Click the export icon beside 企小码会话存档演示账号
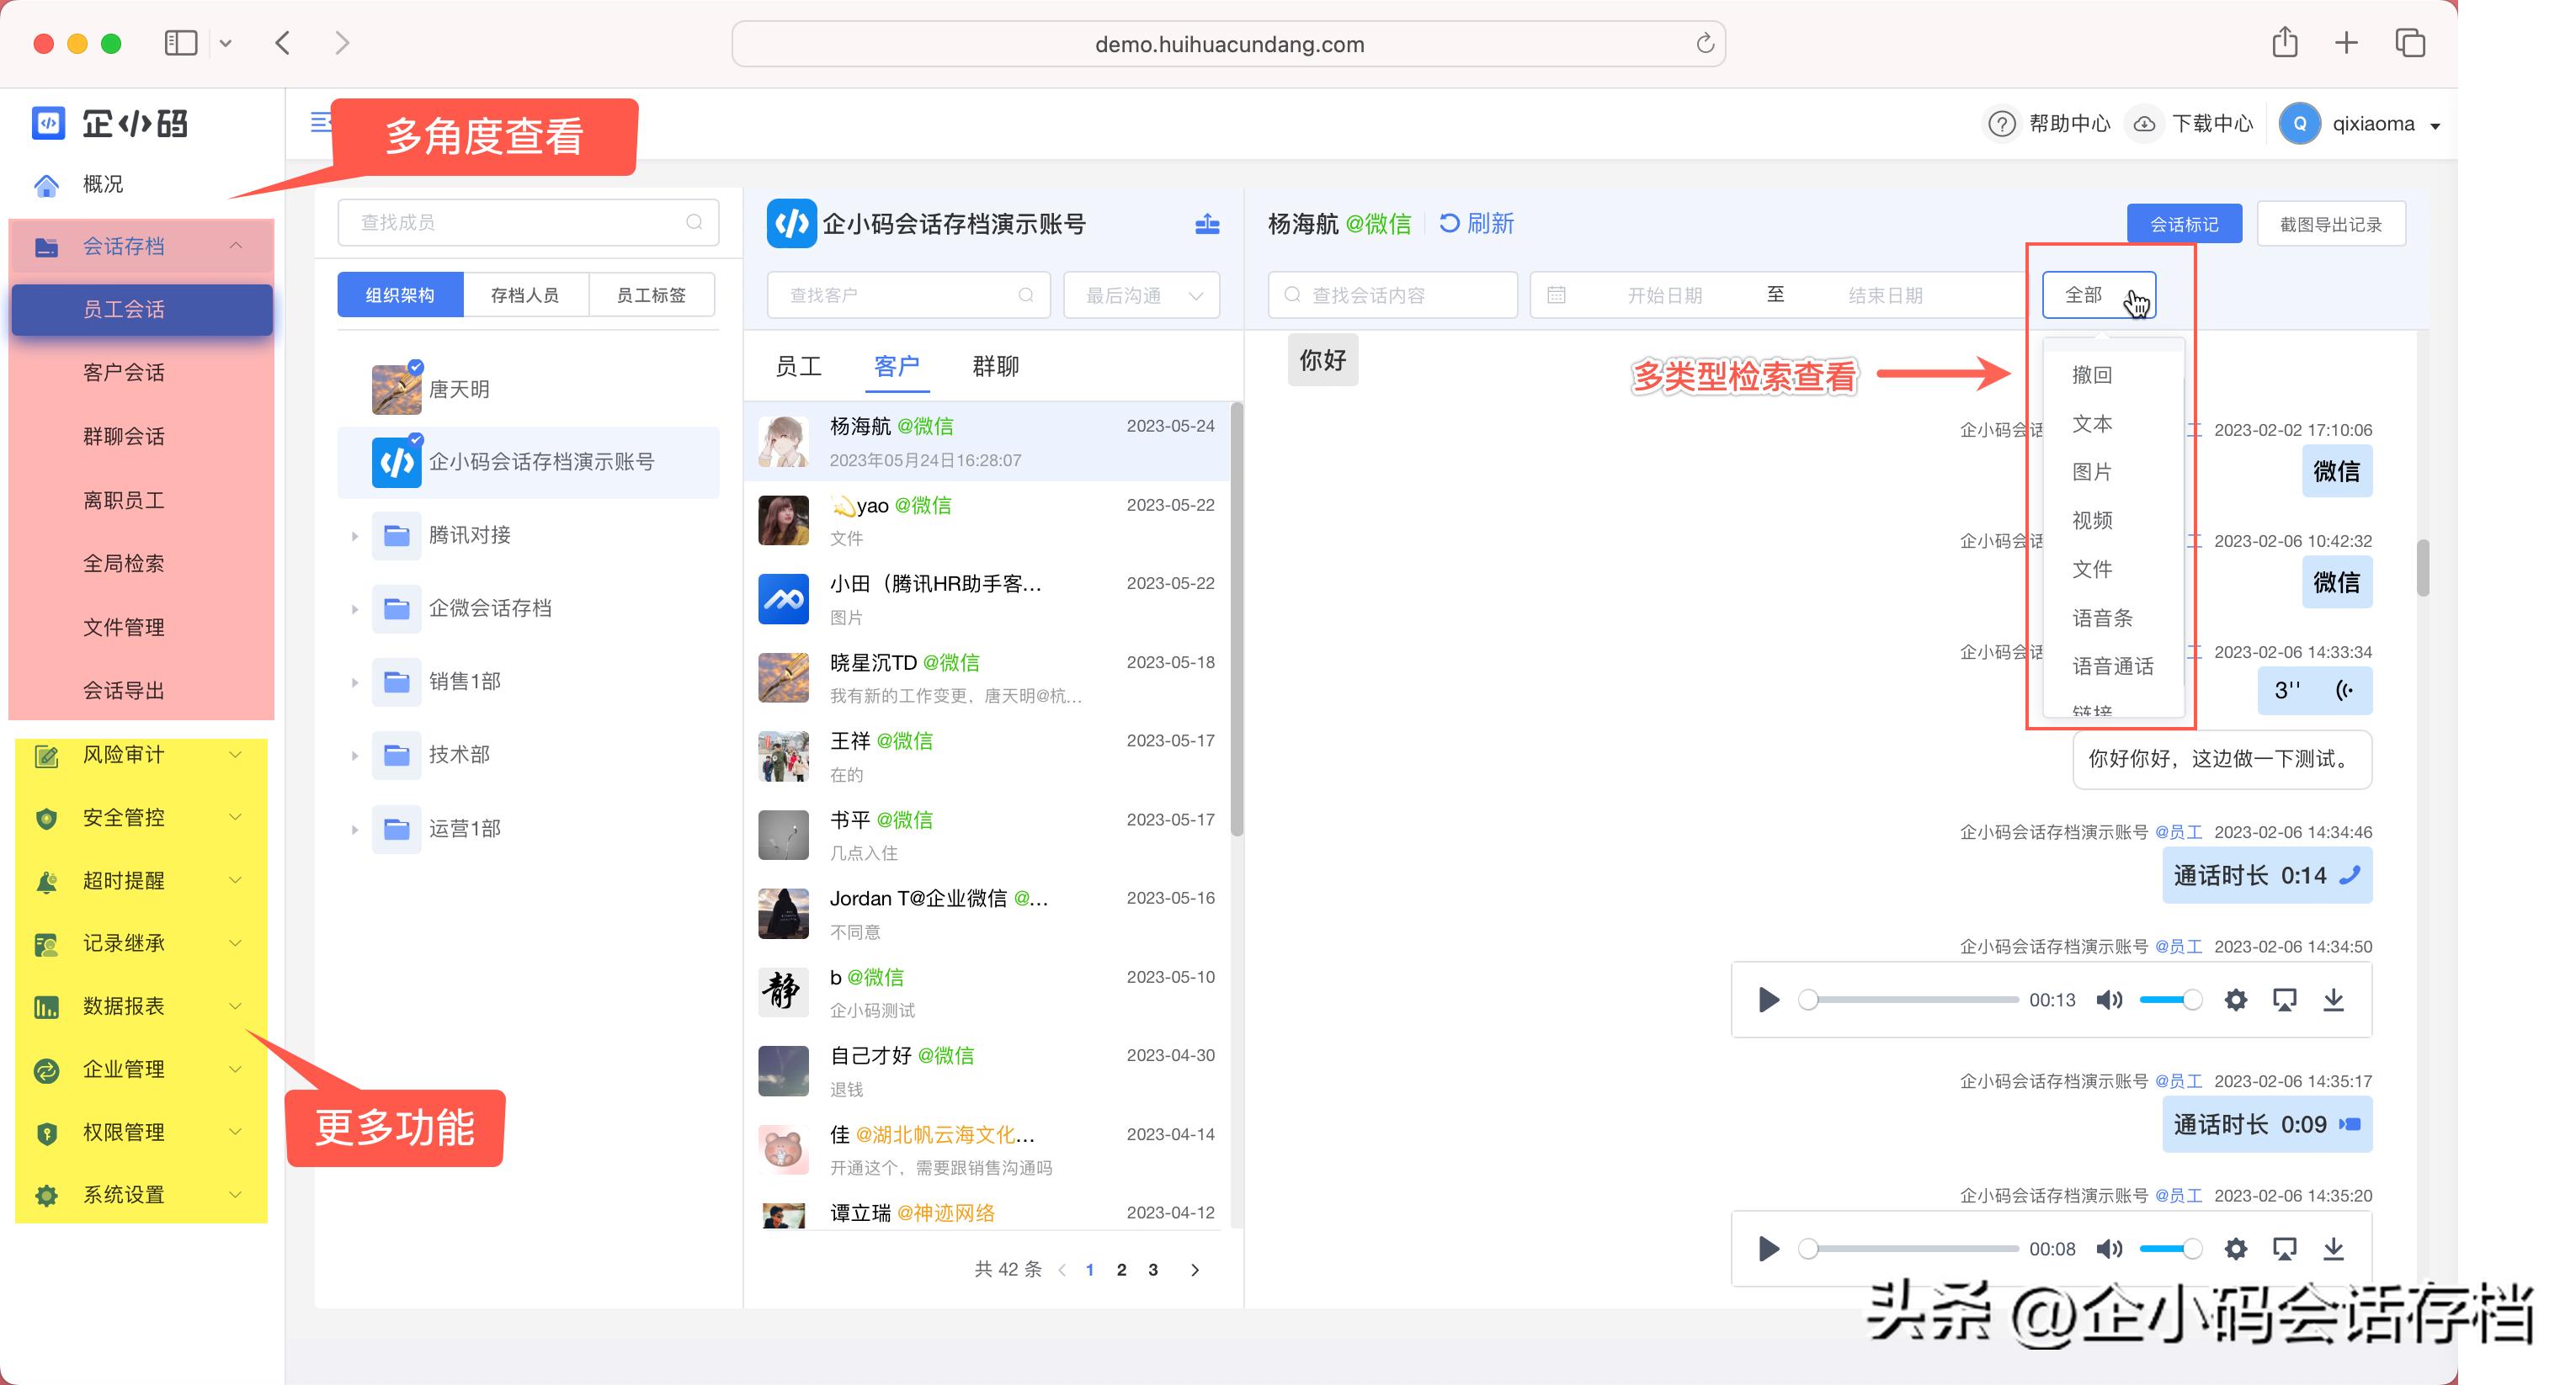The width and height of the screenshot is (2576, 1385). click(x=1207, y=224)
